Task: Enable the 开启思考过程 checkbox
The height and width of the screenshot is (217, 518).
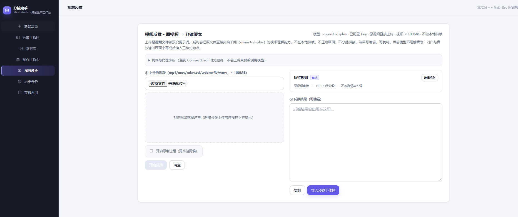Action: pyautogui.click(x=151, y=151)
